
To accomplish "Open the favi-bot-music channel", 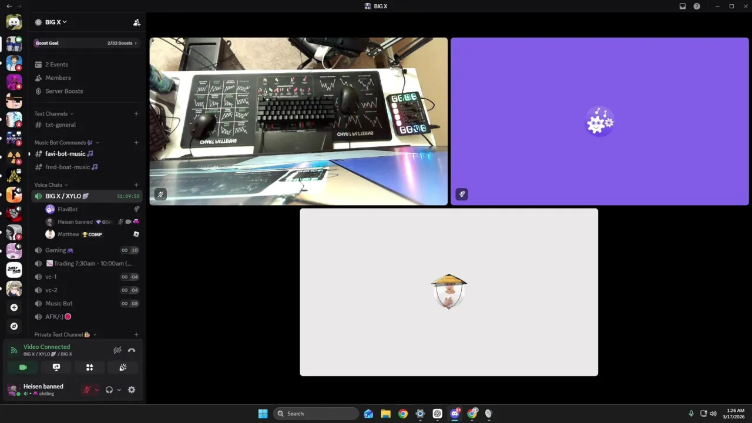I will coord(87,154).
